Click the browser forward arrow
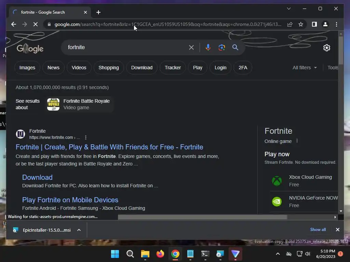 (25, 24)
